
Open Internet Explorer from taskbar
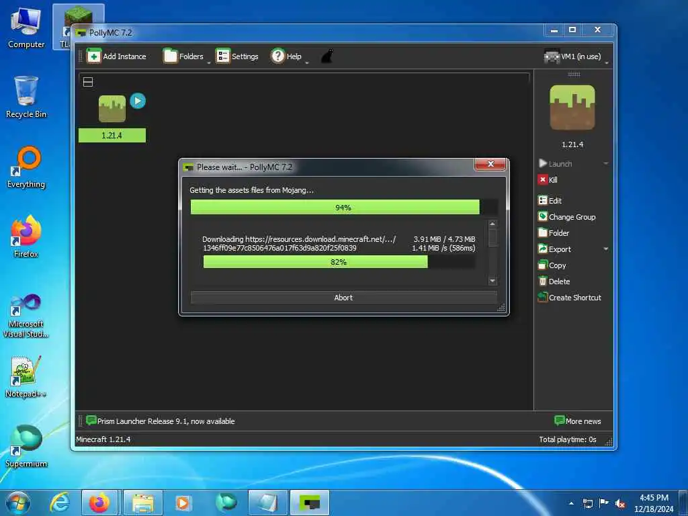point(60,503)
